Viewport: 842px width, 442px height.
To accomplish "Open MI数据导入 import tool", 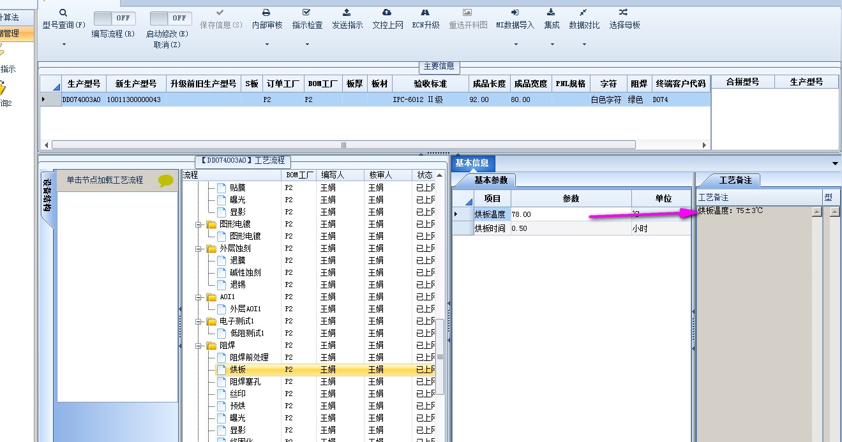I will (515, 19).
